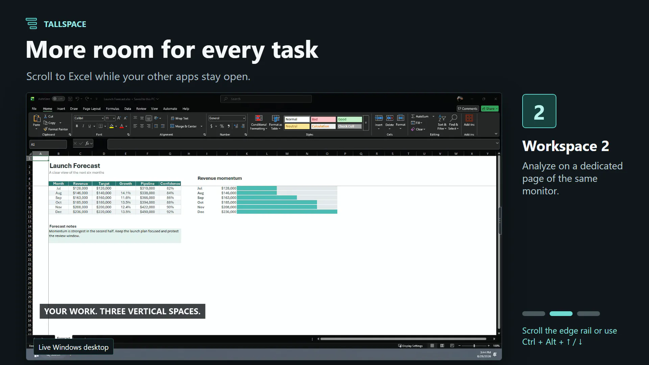649x365 pixels.
Task: Collapse the ribbon with the chevron
Action: (x=496, y=134)
